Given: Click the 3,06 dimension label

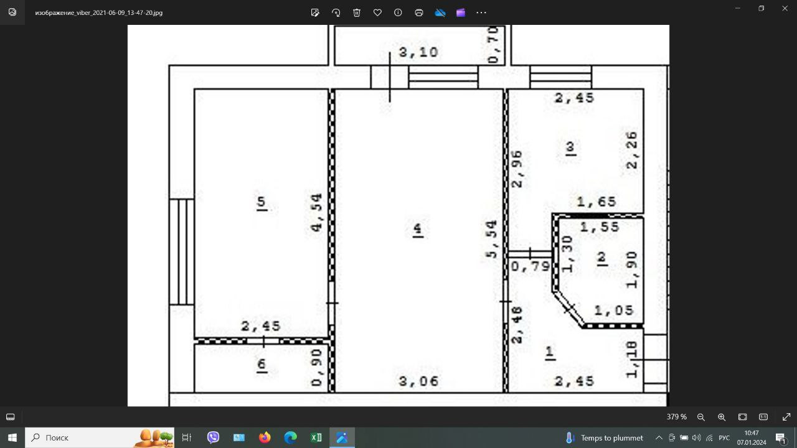Looking at the screenshot, I should (418, 381).
